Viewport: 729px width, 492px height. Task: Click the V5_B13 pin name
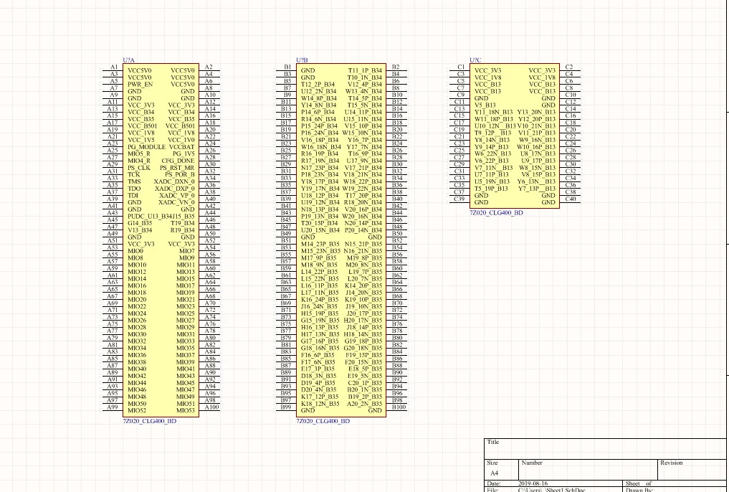[485, 105]
